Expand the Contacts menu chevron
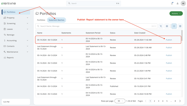 tap(27, 46)
